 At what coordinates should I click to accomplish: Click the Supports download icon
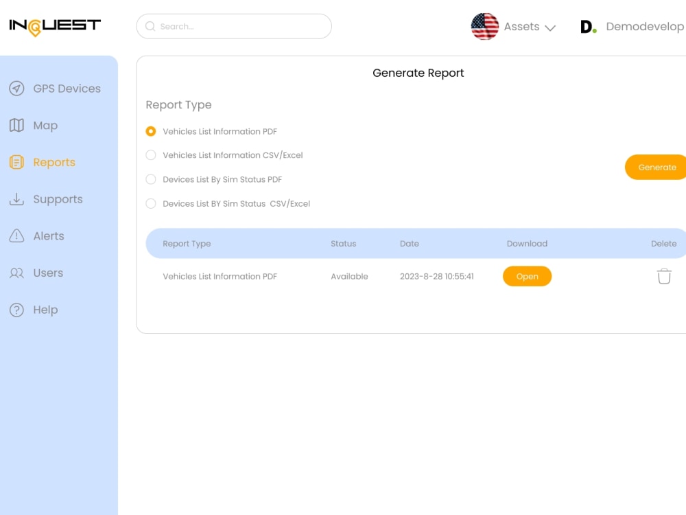[16, 199]
